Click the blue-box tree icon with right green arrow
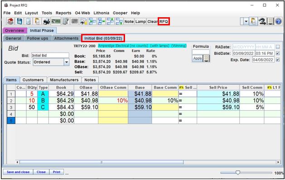The image size is (285, 180). [101, 21]
